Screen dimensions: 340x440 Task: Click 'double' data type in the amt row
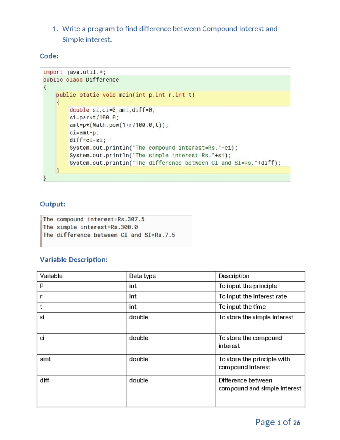pyautogui.click(x=139, y=359)
